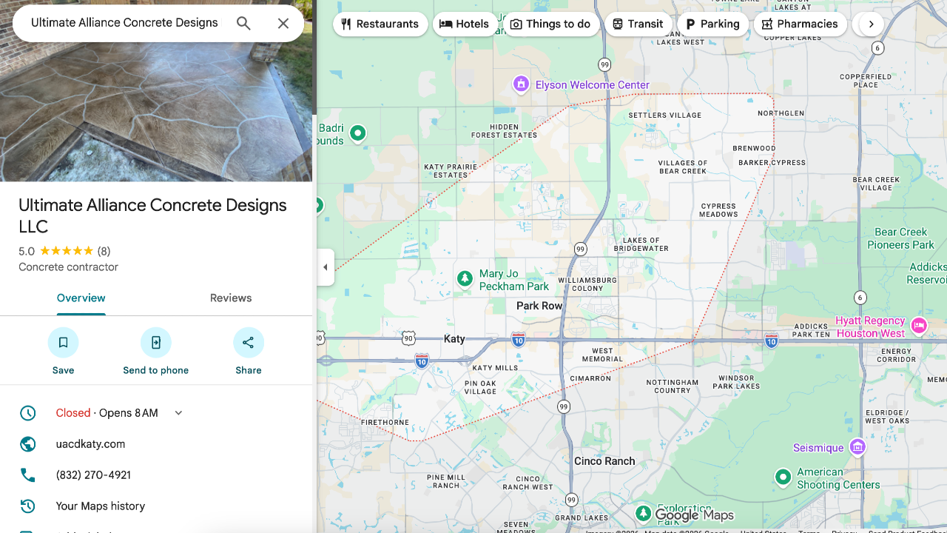Switch to the Reviews tab
The width and height of the screenshot is (947, 533).
[x=231, y=298]
